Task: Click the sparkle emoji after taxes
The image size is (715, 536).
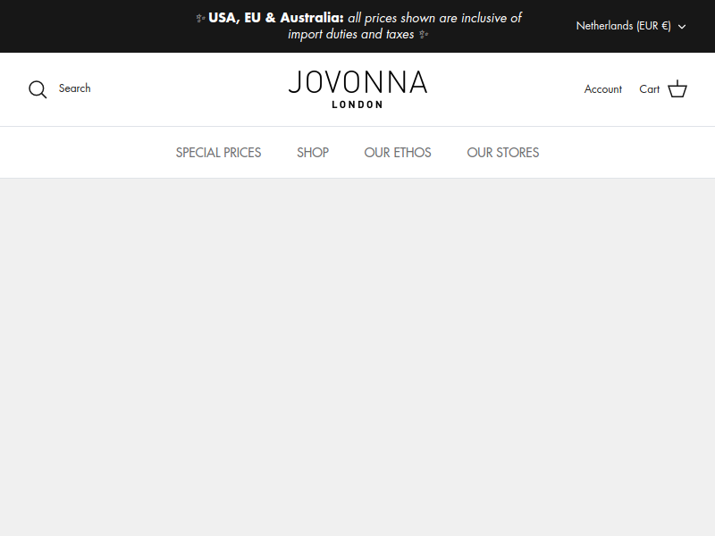Action: click(x=424, y=34)
